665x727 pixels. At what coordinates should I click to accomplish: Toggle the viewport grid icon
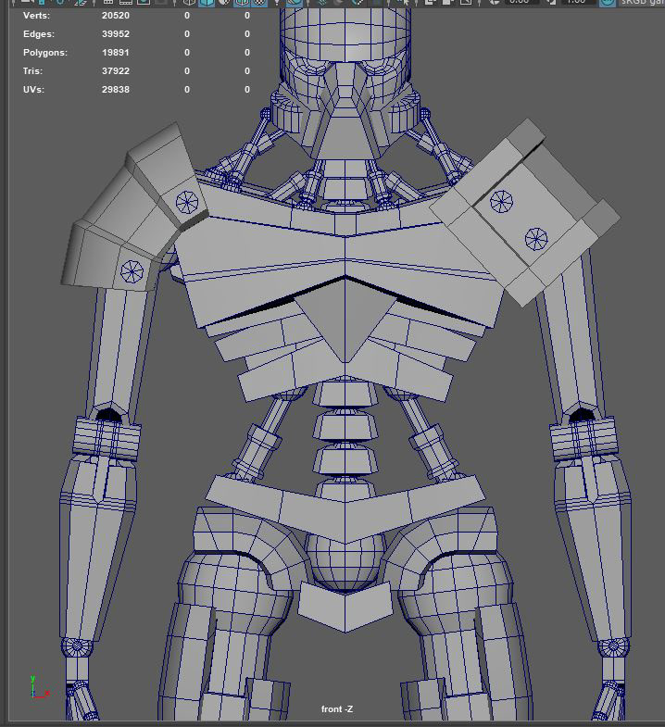108,2
